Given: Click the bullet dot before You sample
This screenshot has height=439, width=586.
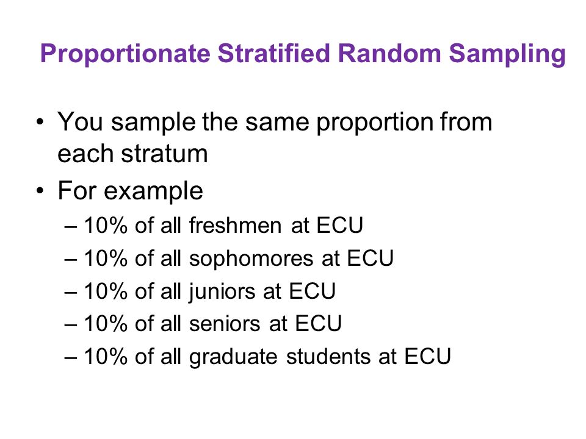Looking at the screenshot, I should (x=40, y=122).
